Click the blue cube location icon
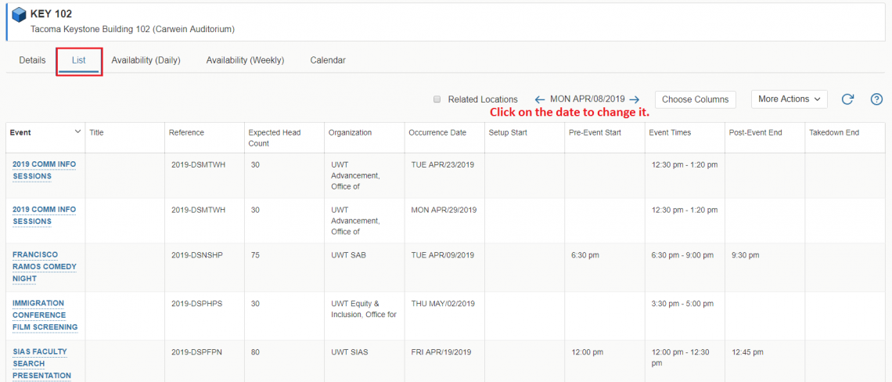Image resolution: width=892 pixels, height=382 pixels. [19, 15]
